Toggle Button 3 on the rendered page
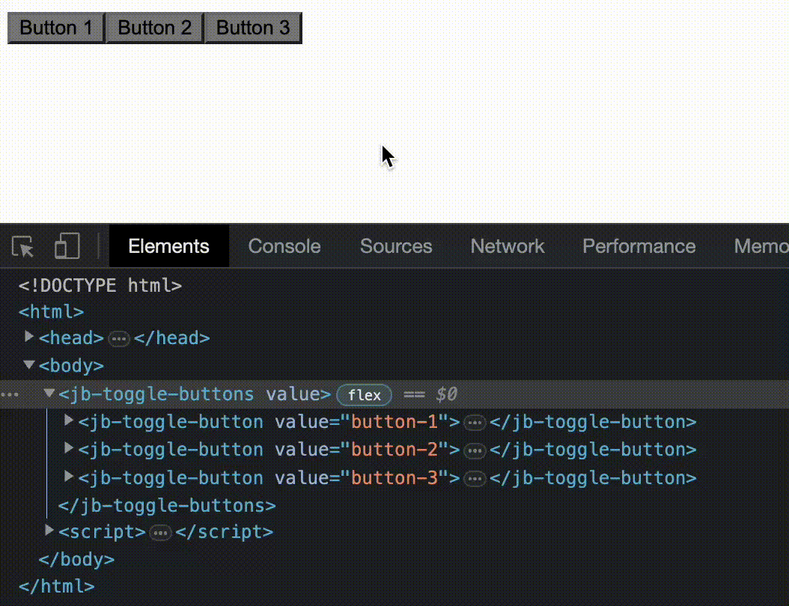This screenshot has height=606, width=789. click(x=253, y=28)
